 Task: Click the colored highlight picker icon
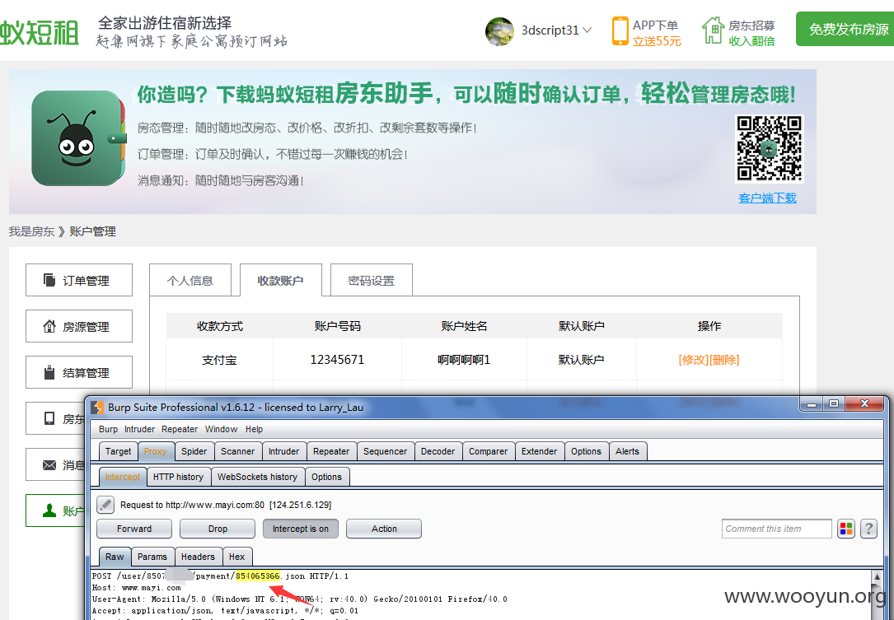pyautogui.click(x=846, y=529)
